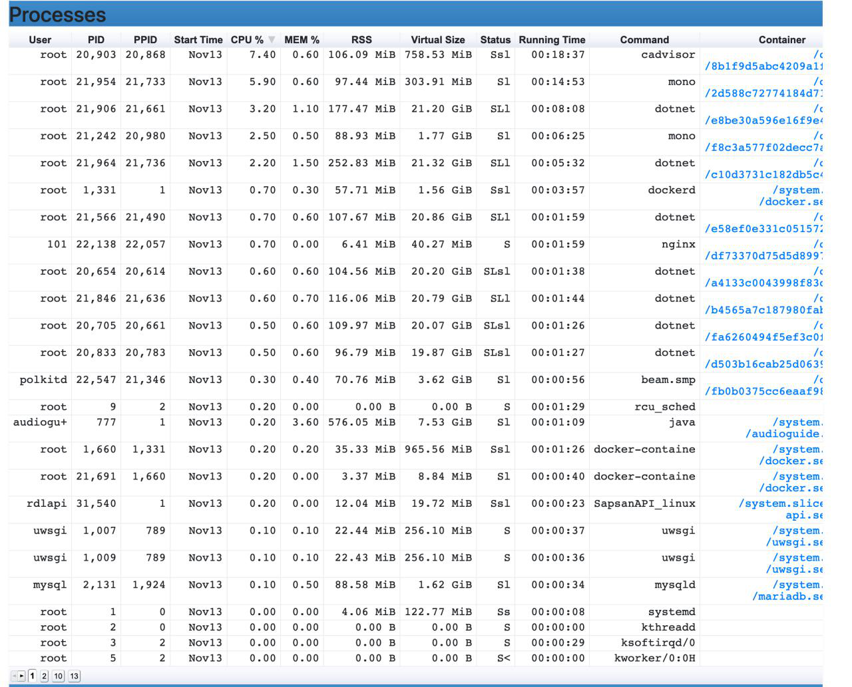Open the mysqld row's mariadb container link
Screen dimensions: 852x687
pyautogui.click(x=787, y=591)
